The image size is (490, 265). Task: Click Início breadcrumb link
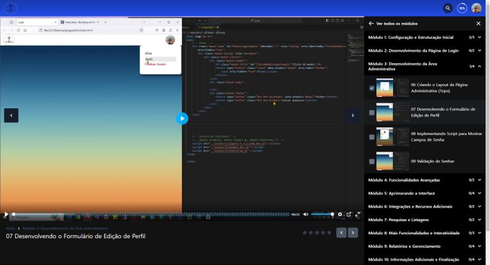click(11, 227)
